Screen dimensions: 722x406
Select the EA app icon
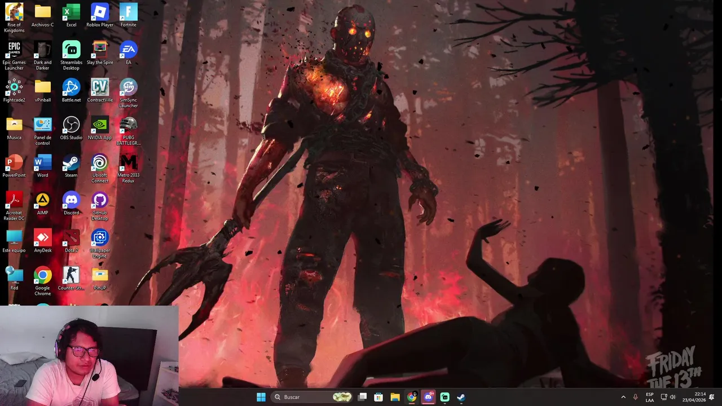[x=128, y=53]
